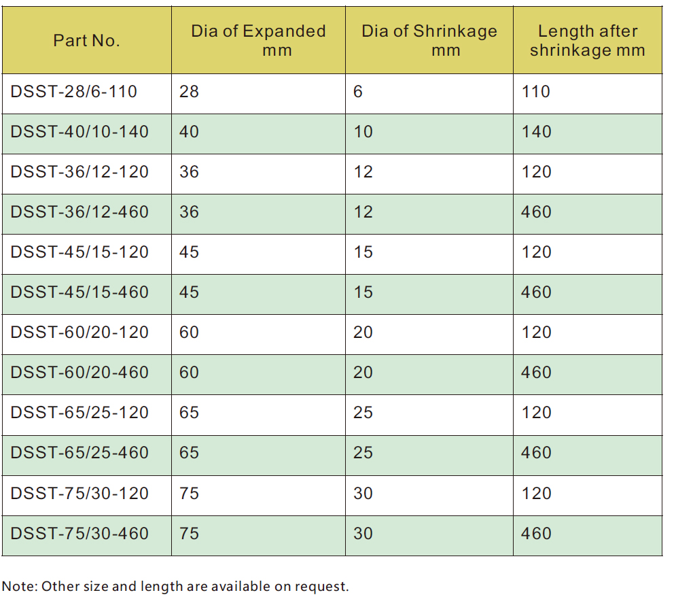
Task: Click part number DSST-65/25-120
Action: point(79,412)
